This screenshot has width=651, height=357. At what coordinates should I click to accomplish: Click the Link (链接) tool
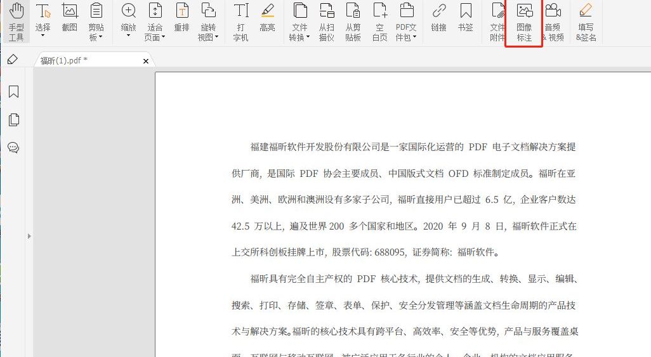click(x=439, y=17)
